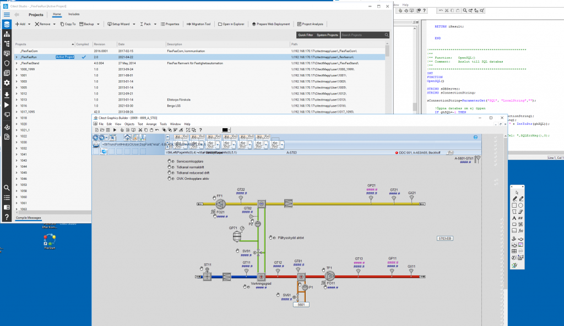
Task: Open Security shield activity in sidebar
Action: 7,63
